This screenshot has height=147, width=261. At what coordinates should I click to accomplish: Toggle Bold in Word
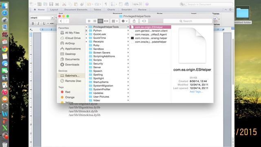click(33, 23)
